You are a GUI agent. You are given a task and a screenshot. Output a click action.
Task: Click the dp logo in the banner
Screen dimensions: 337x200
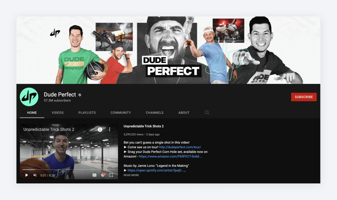[x=55, y=33]
